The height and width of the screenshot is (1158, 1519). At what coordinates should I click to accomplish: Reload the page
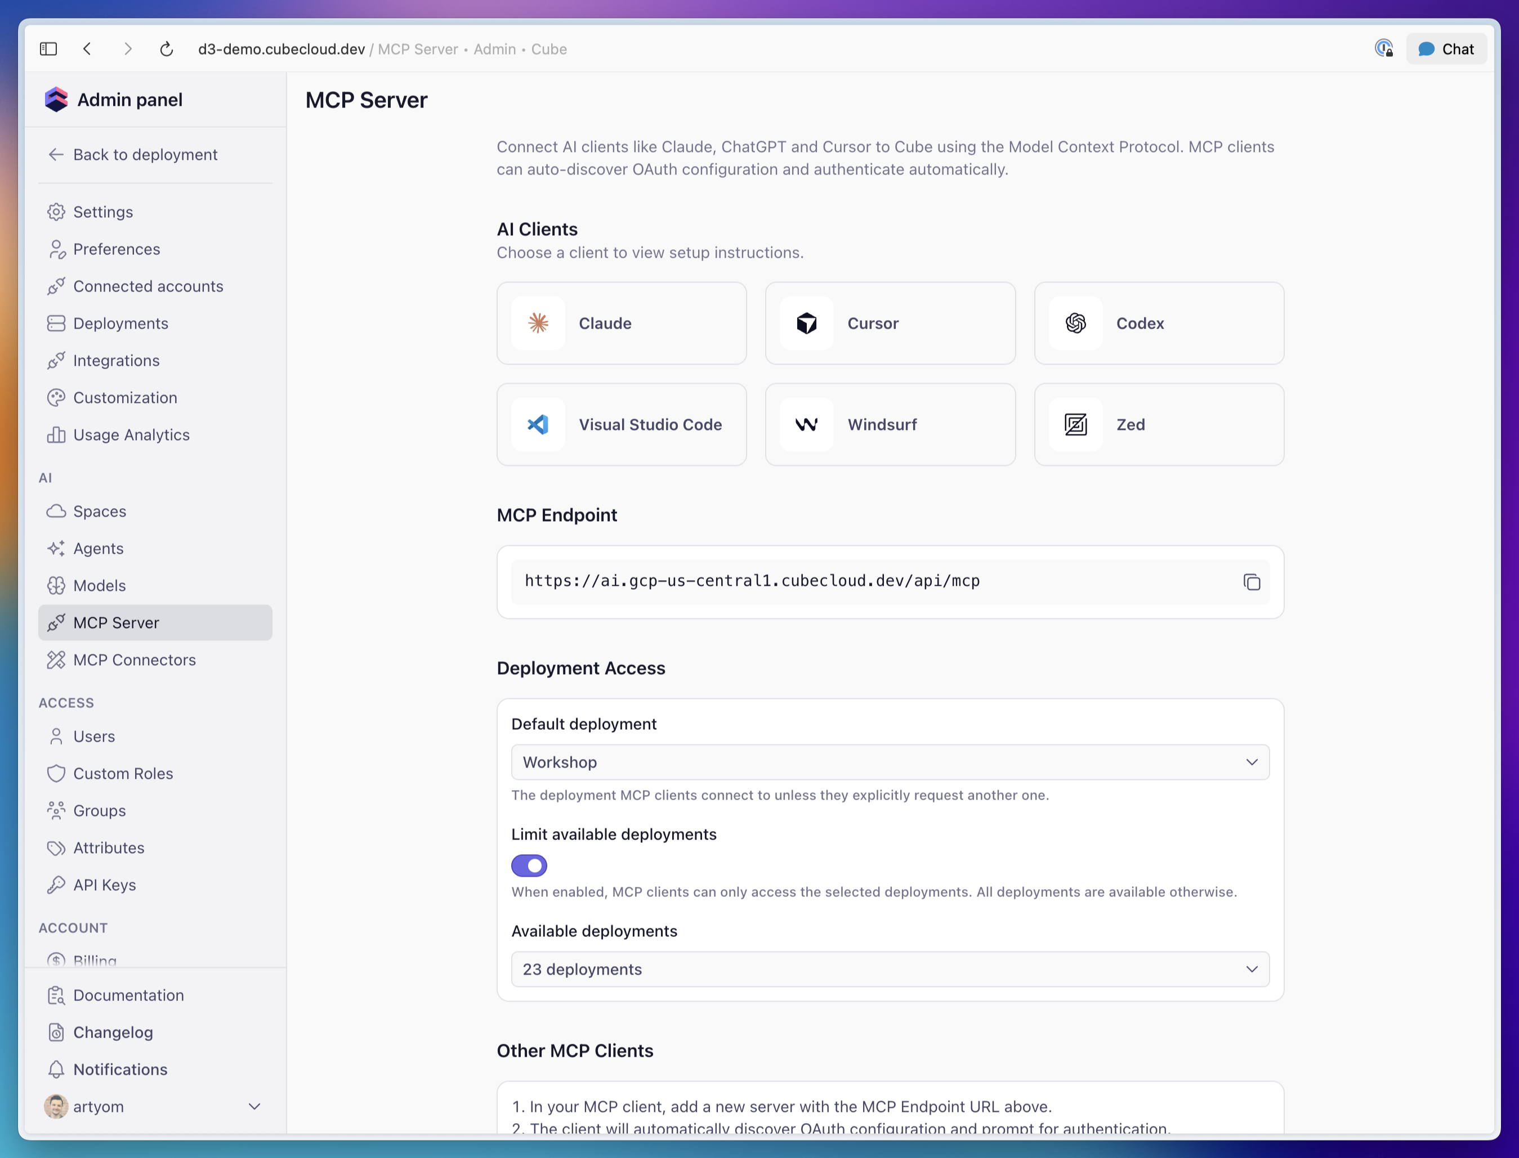point(166,49)
